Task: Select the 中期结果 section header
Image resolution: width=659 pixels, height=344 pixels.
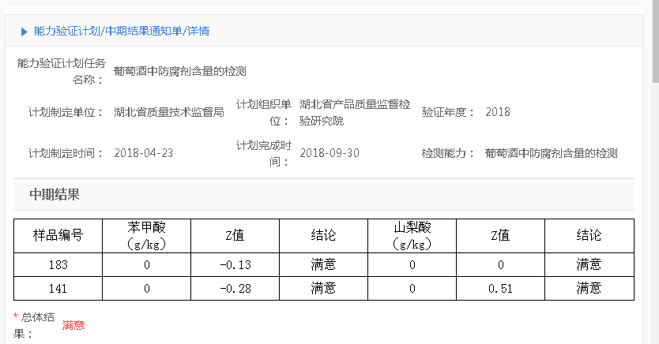Action: pos(55,194)
